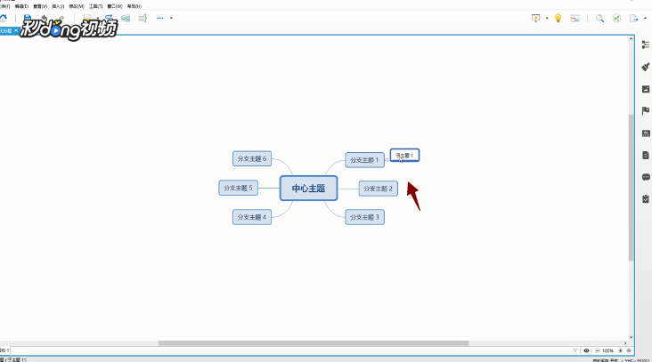Click the fit-to-actual-size icon after zoom plus
The height and width of the screenshot is (362, 652).
[629, 350]
